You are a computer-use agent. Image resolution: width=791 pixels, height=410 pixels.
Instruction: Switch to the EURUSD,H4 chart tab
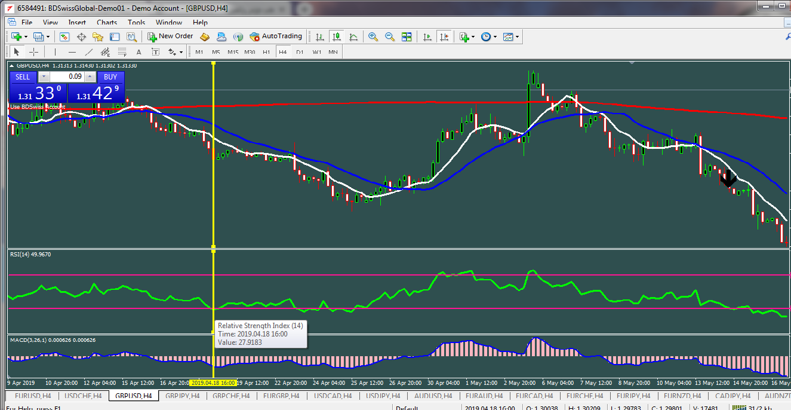(x=33, y=396)
